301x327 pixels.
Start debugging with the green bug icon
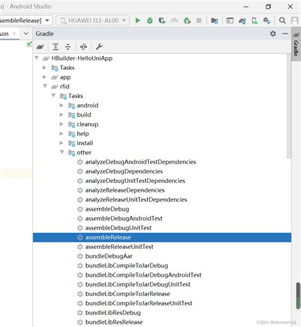coord(150,20)
